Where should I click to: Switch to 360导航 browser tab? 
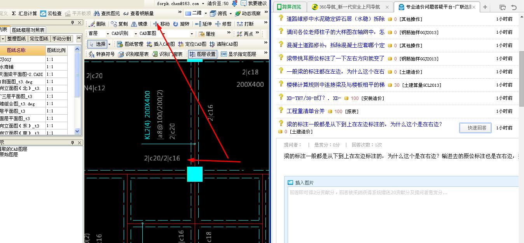pyautogui.click(x=350, y=7)
